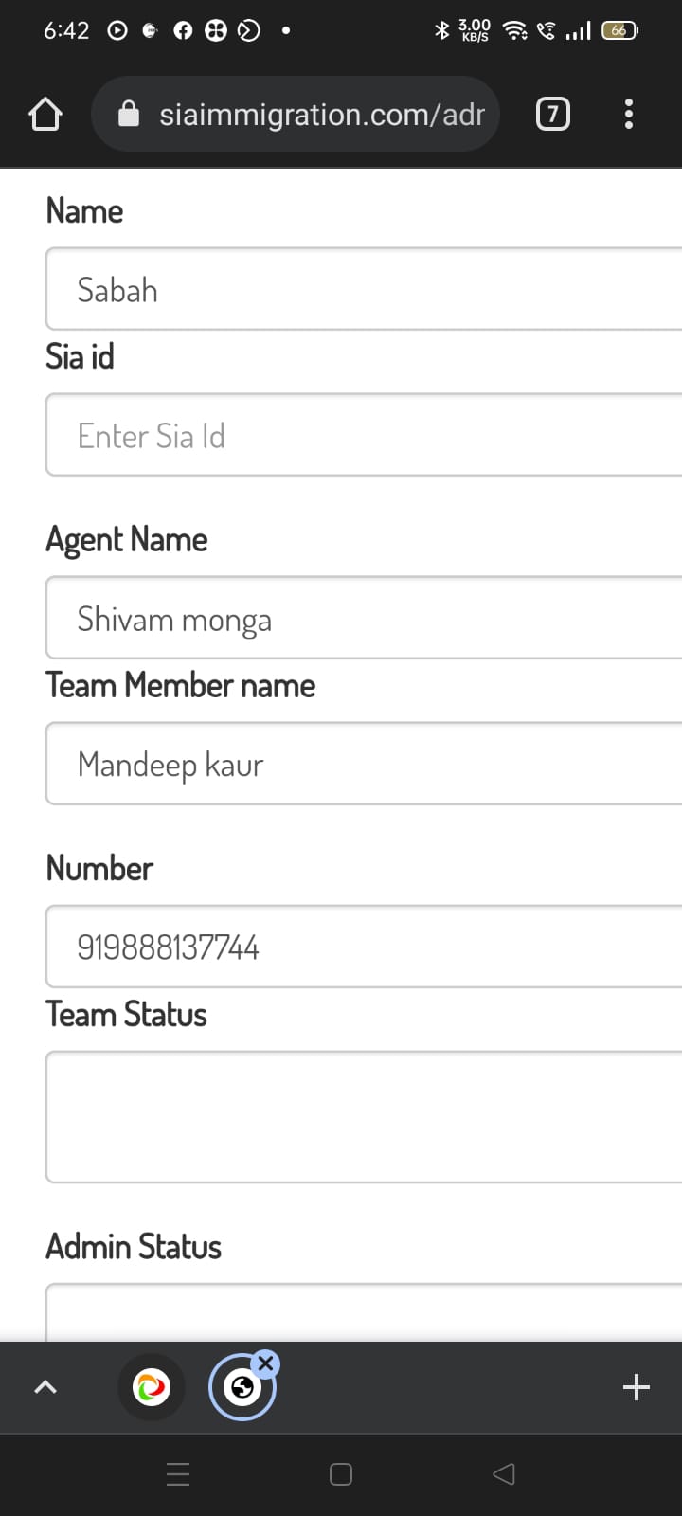The image size is (682, 1516).
Task: Add a new tab with plus icon
Action: (x=637, y=1387)
